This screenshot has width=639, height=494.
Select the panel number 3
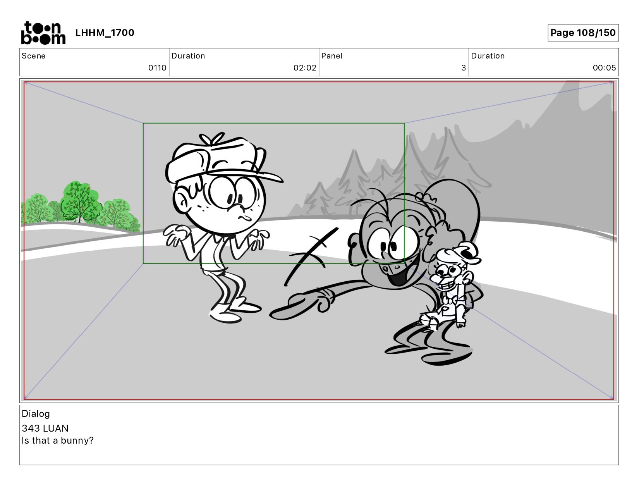pos(463,68)
